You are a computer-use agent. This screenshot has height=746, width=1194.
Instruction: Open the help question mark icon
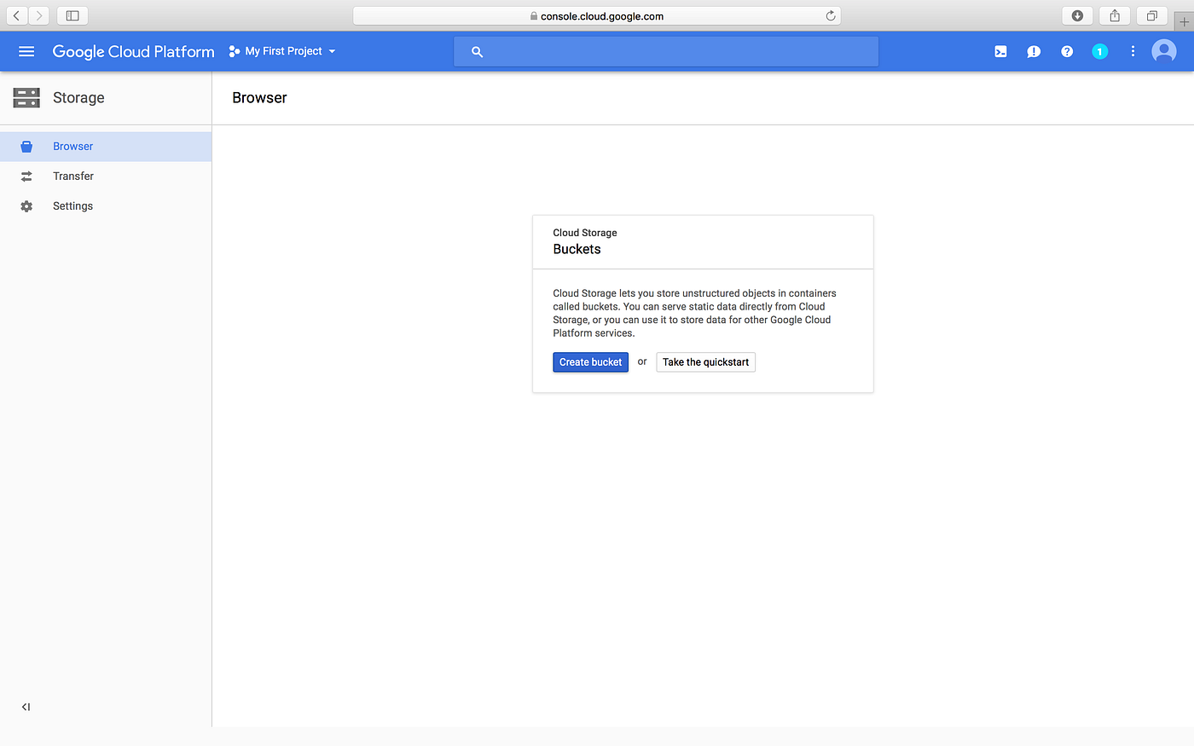pyautogui.click(x=1066, y=51)
